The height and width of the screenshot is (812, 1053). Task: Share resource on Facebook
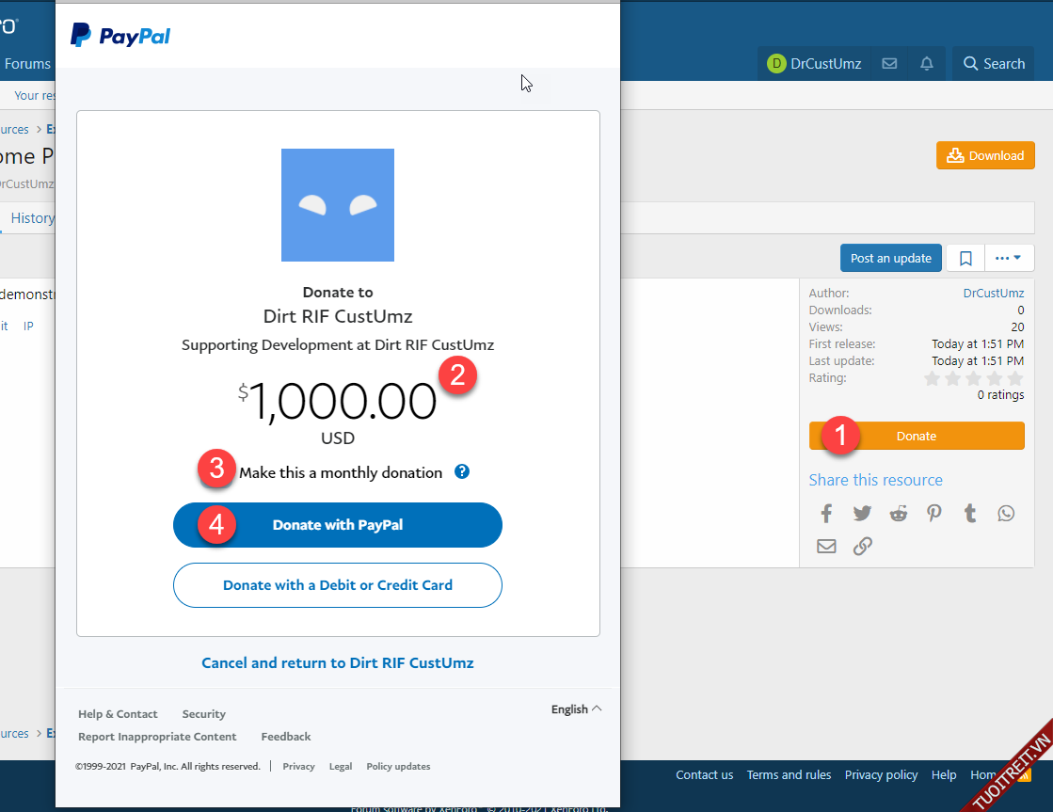pos(826,514)
